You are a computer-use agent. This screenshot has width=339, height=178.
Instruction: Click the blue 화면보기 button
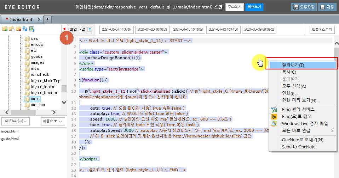[254, 7]
